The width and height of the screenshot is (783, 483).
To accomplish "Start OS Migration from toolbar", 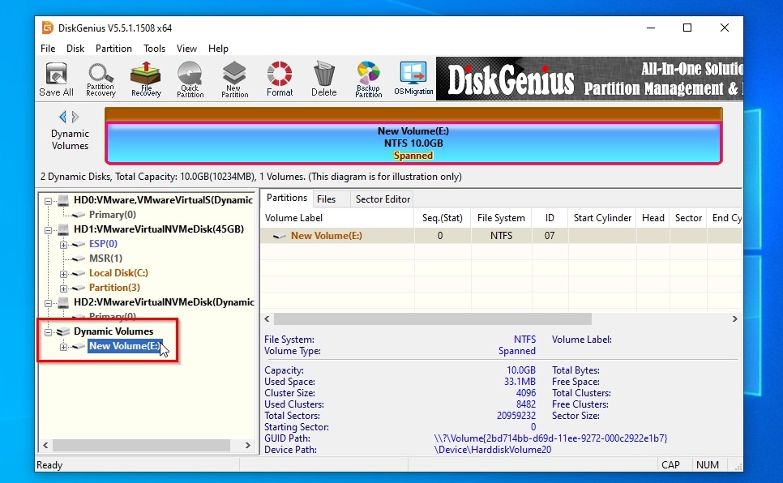I will [413, 79].
